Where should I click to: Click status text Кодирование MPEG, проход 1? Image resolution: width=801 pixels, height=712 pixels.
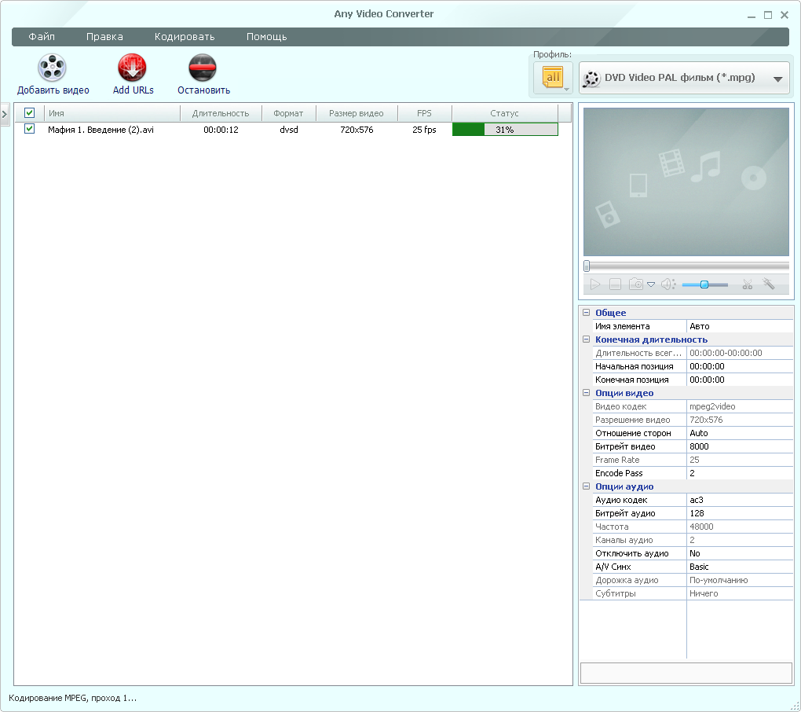point(72,698)
